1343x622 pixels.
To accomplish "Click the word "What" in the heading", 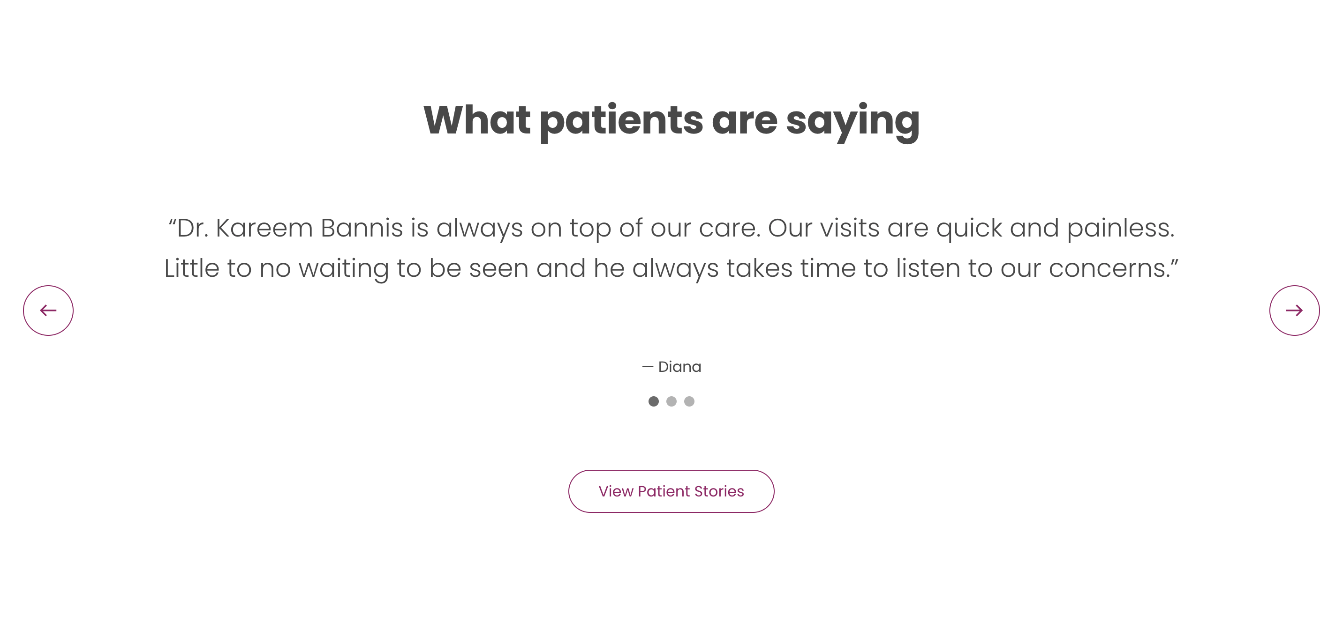I will [476, 120].
